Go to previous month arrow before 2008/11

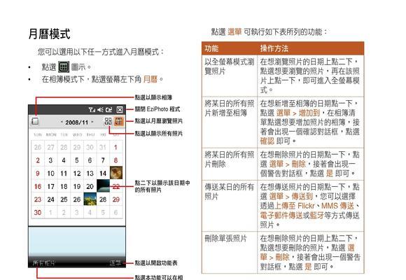coord(62,122)
